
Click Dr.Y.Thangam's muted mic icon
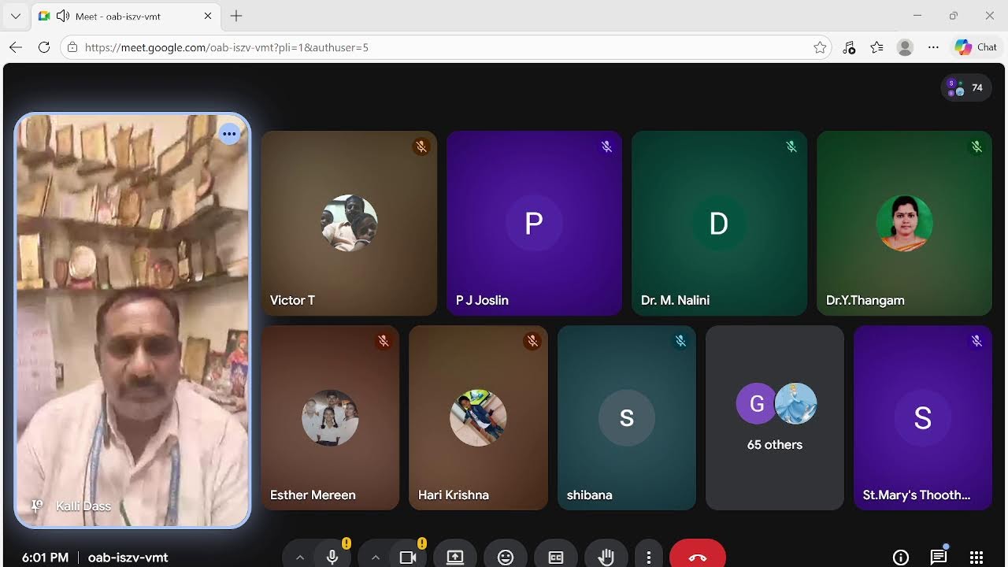coord(976,146)
